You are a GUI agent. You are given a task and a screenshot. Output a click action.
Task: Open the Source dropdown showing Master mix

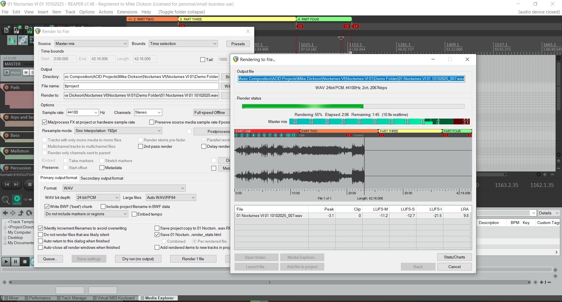91,44
